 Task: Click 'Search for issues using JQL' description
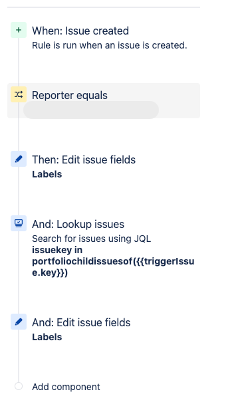92,239
